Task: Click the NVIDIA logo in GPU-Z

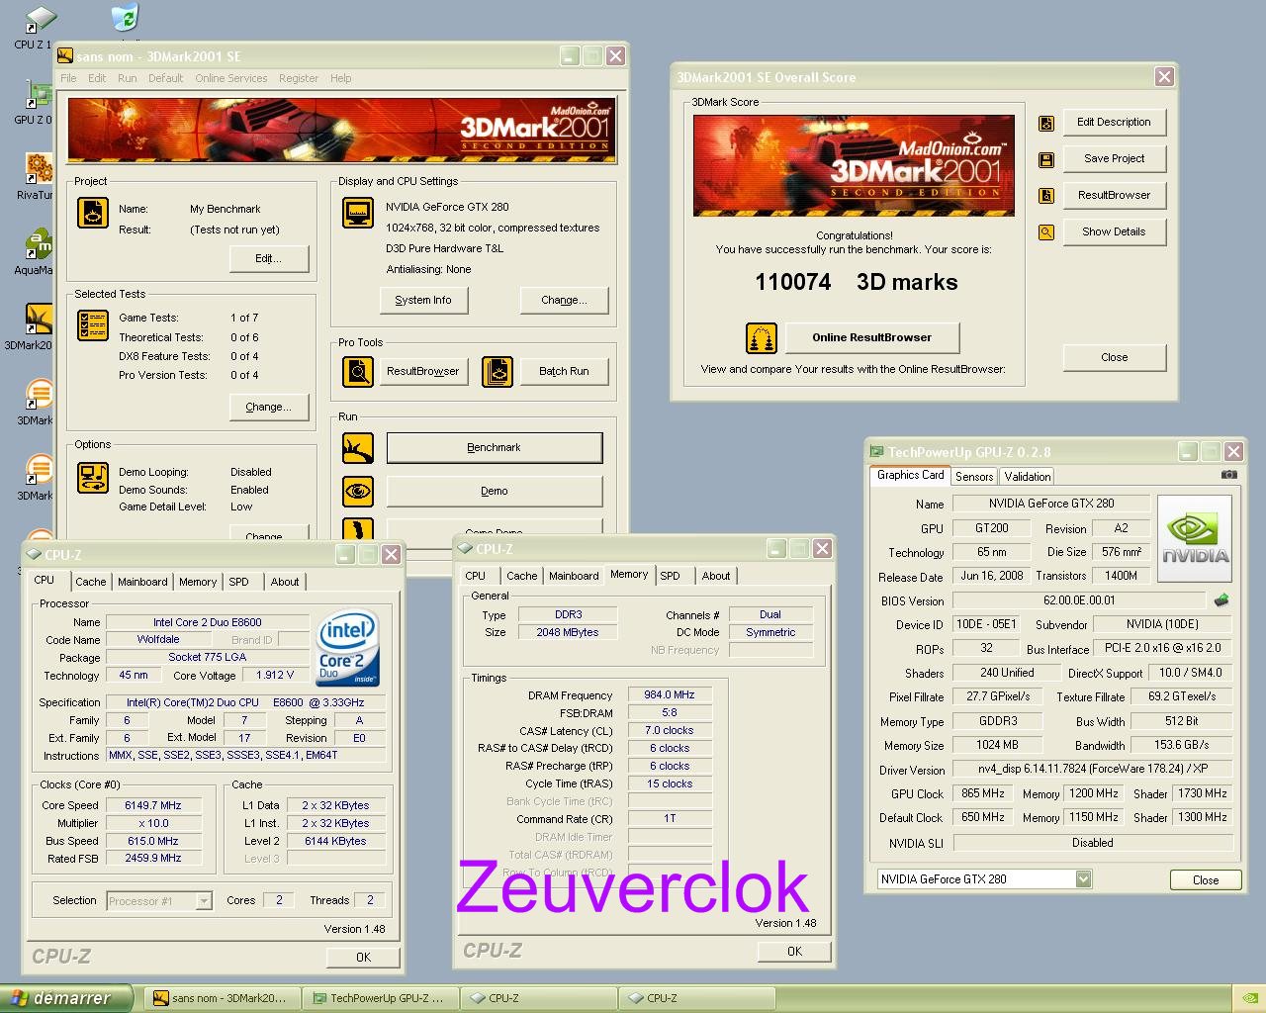Action: coord(1195,540)
